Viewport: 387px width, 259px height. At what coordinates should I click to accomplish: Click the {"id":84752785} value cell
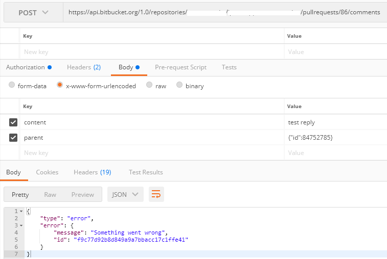336,137
